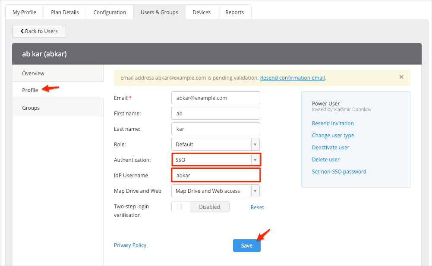Click the Delete user link
This screenshot has height=266, width=432.
[x=326, y=160]
